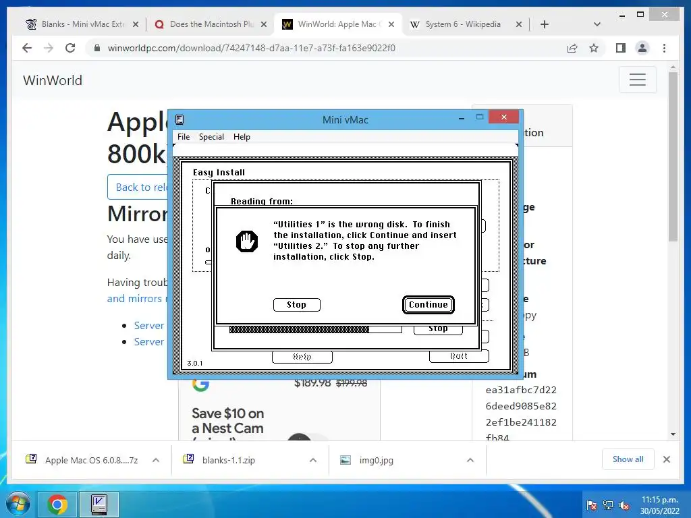Screen dimensions: 691x518
Task: Click the Back to release button
Action: (138, 188)
